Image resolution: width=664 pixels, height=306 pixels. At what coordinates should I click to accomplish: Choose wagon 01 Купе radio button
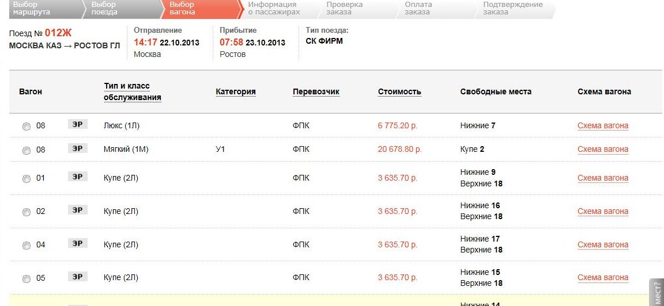27,179
